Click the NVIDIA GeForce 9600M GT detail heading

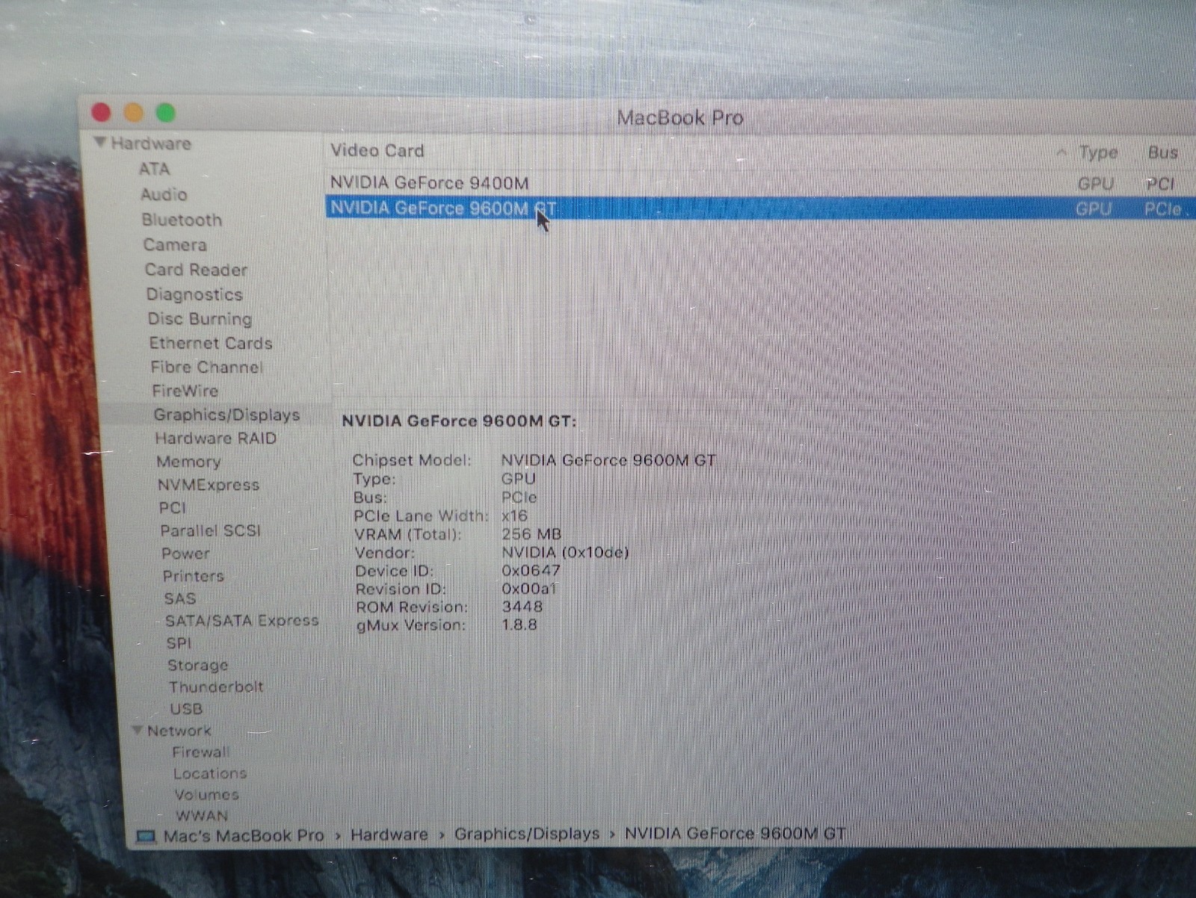[459, 421]
